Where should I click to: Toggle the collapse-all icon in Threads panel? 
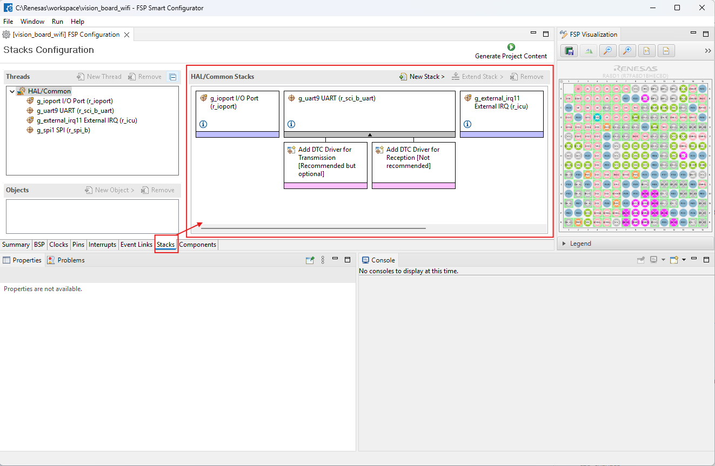click(172, 77)
